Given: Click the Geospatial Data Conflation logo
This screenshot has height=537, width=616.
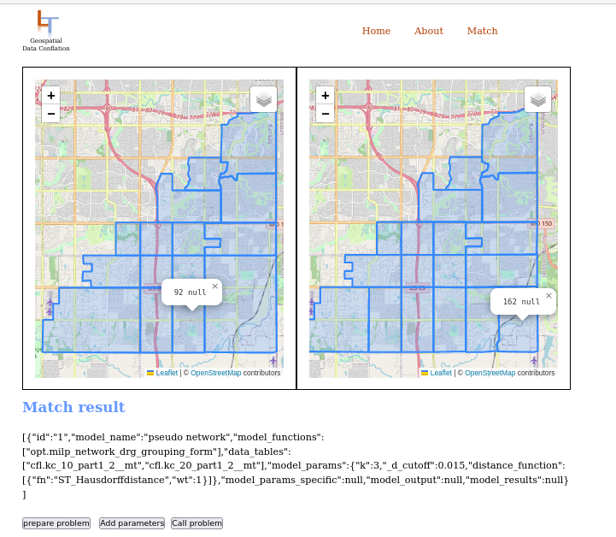Looking at the screenshot, I should point(46,31).
